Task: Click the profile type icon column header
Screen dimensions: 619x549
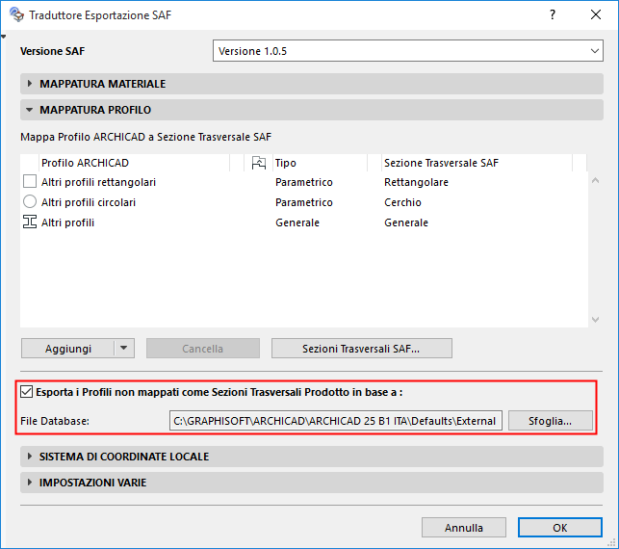Action: [x=259, y=163]
